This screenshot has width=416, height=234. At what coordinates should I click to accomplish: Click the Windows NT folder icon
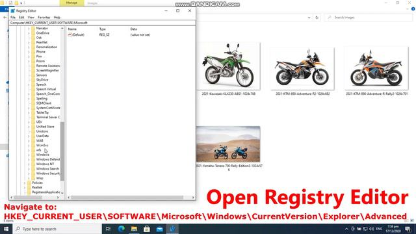click(x=33, y=164)
